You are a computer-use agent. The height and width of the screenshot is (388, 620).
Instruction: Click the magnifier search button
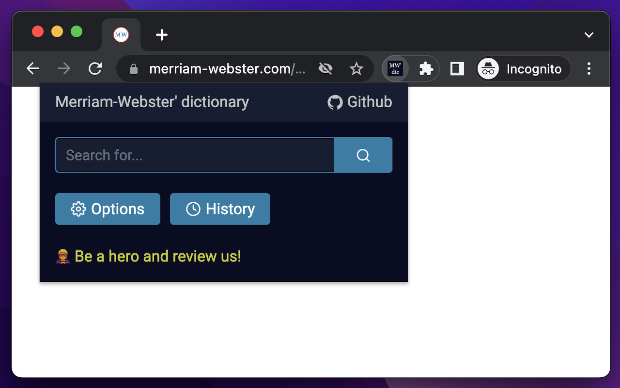(x=363, y=155)
